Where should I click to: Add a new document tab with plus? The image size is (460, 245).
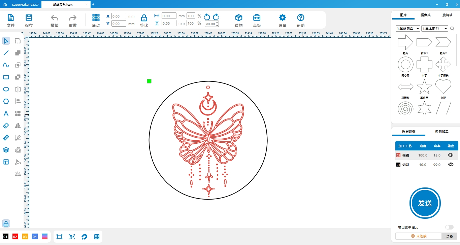pyautogui.click(x=93, y=4)
